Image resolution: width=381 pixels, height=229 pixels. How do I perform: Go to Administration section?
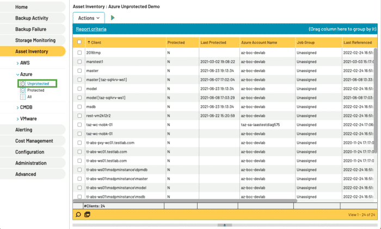pyautogui.click(x=33, y=163)
